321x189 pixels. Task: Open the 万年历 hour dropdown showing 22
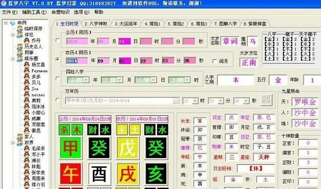point(195,101)
